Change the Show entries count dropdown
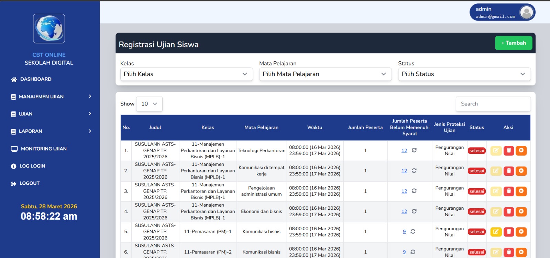Viewport: 550px width, 258px height. coord(149,104)
